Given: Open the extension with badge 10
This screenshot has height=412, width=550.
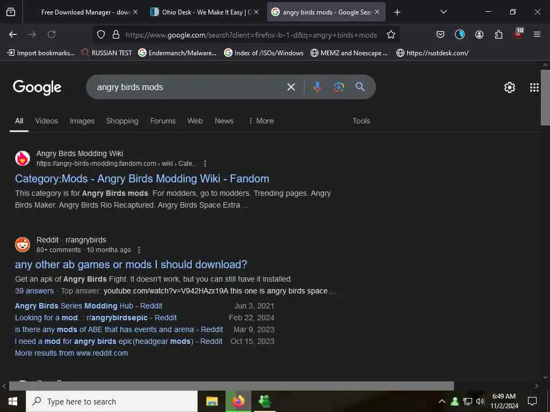Looking at the screenshot, I should pos(518,33).
